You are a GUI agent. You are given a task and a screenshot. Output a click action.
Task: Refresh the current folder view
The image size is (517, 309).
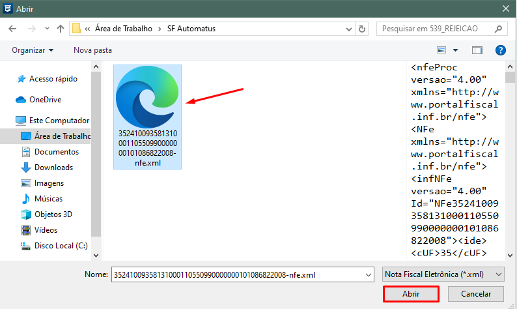[363, 29]
